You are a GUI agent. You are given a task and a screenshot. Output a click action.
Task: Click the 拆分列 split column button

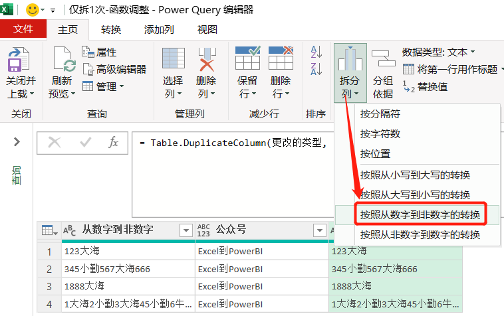(350, 73)
